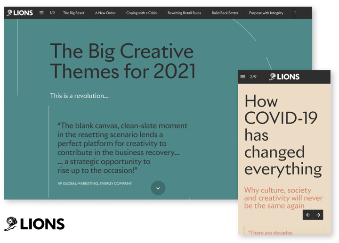Open the hamburger menu in desktop navigation bar

coord(41,13)
